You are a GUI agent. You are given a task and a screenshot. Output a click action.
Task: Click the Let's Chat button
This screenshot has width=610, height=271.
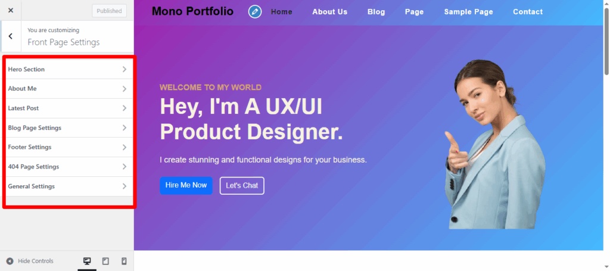(x=242, y=185)
